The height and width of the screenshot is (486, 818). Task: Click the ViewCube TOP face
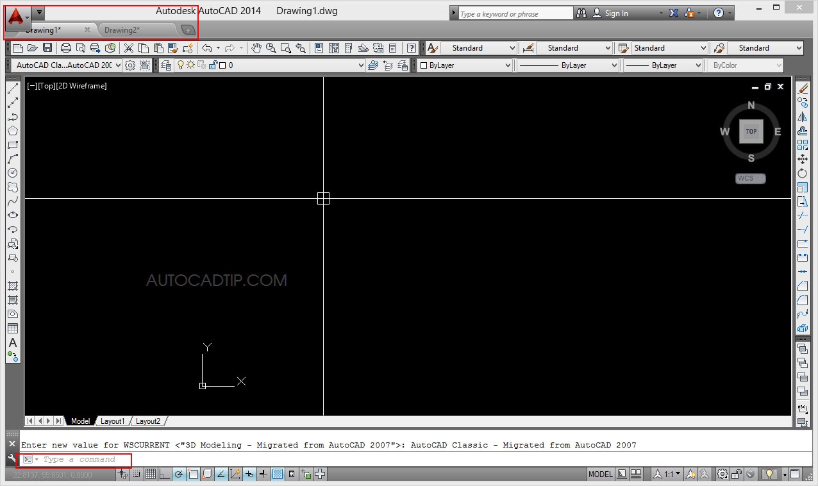[x=751, y=131]
